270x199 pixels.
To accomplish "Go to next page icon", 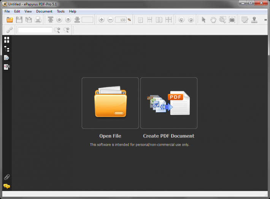I will click(68, 20).
